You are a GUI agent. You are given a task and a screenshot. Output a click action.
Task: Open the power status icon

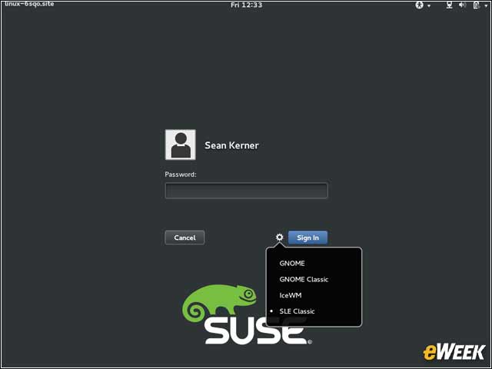(x=477, y=5)
